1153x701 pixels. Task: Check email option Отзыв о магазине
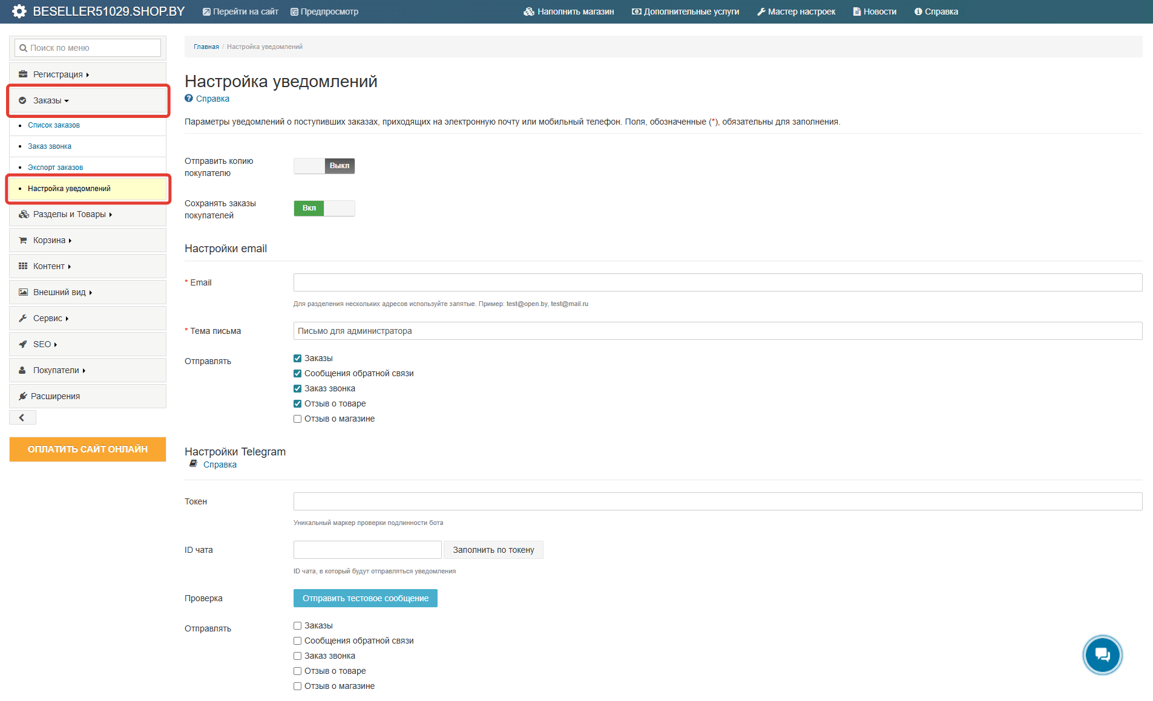297,419
